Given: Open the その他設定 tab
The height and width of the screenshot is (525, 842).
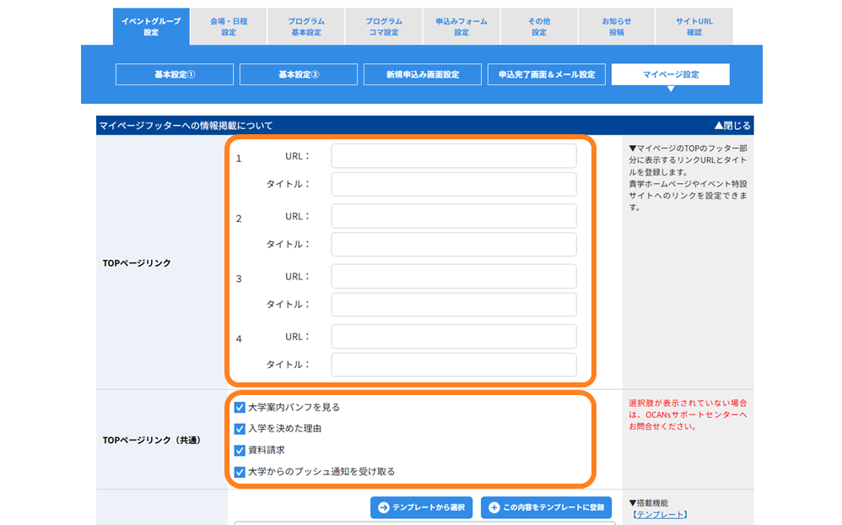Looking at the screenshot, I should click(x=539, y=26).
